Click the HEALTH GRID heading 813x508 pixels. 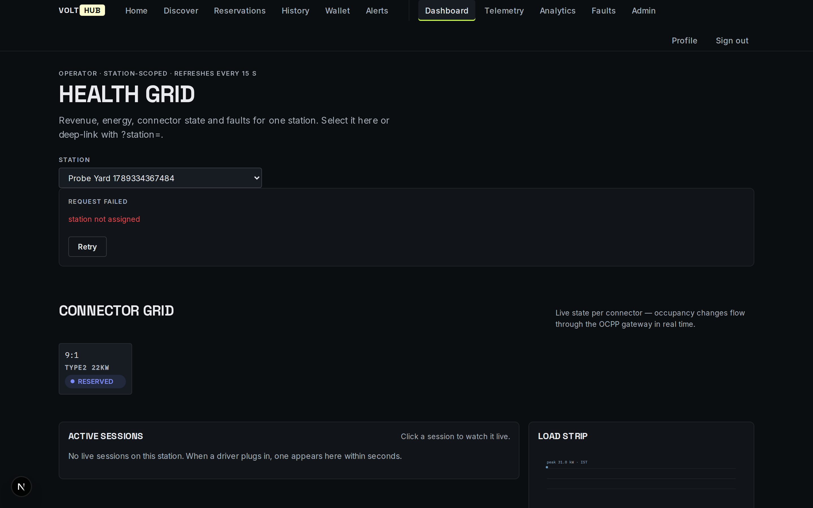[x=127, y=94]
